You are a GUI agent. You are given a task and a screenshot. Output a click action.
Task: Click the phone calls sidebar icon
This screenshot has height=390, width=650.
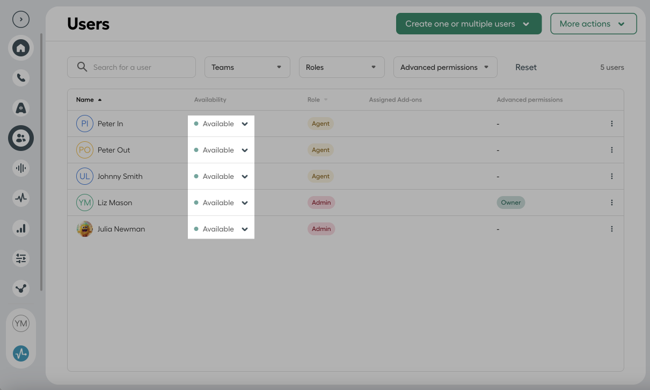[21, 78]
